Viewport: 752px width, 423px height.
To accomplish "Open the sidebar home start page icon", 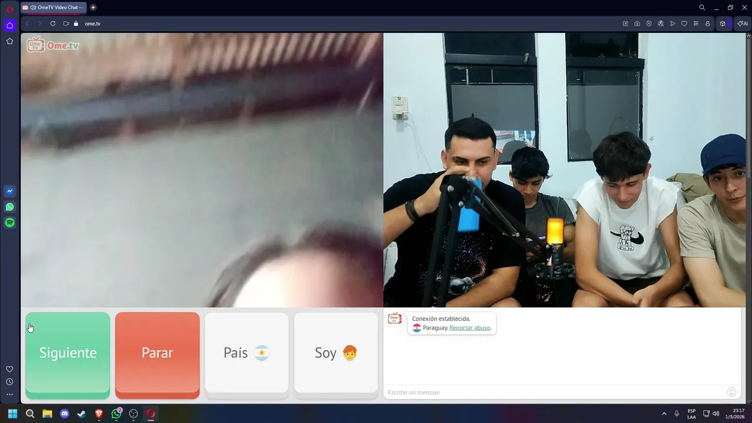I will tap(9, 25).
